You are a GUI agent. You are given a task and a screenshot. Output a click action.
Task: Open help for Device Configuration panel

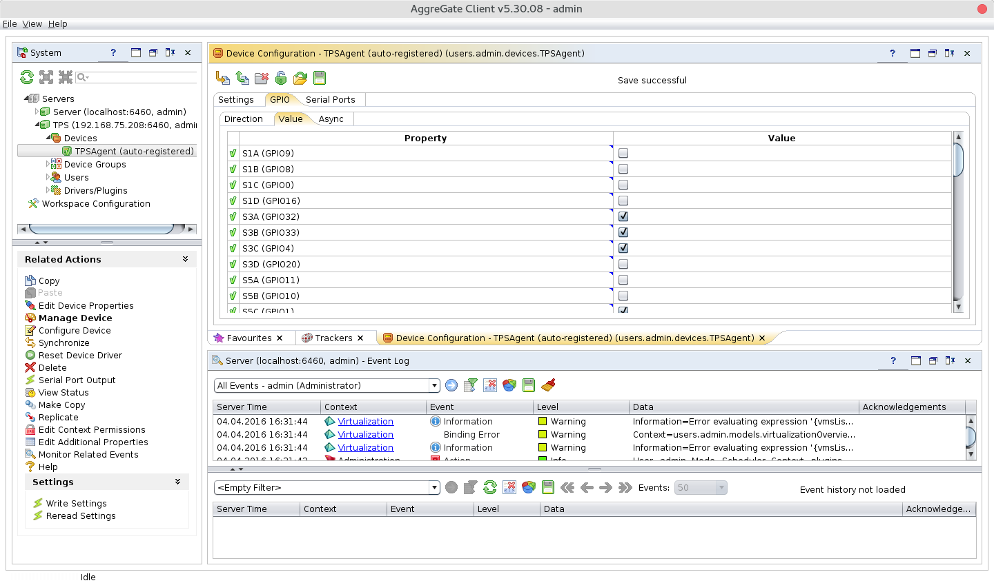tap(893, 53)
